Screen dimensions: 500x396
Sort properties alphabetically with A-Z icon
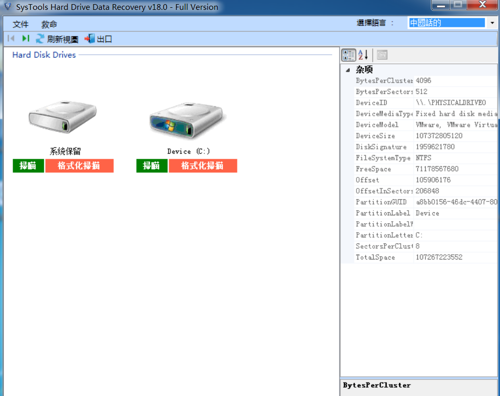(x=363, y=55)
